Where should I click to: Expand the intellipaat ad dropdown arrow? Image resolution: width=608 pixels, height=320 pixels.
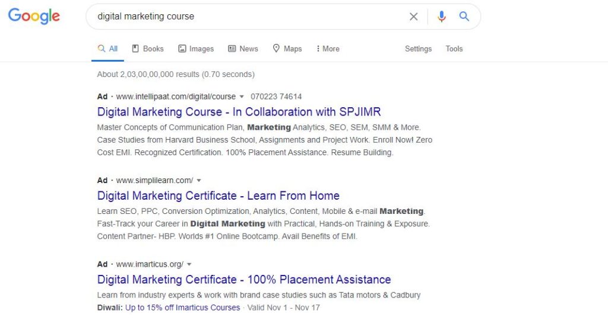point(242,97)
